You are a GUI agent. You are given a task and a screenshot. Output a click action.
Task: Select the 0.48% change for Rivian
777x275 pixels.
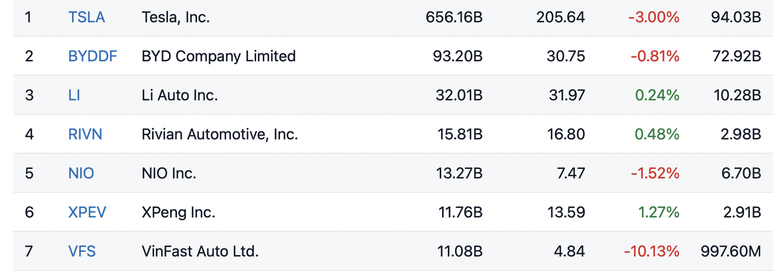(657, 134)
